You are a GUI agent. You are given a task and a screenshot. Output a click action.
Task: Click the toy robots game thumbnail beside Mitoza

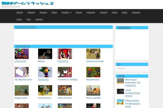pyautogui.click(x=22, y=54)
